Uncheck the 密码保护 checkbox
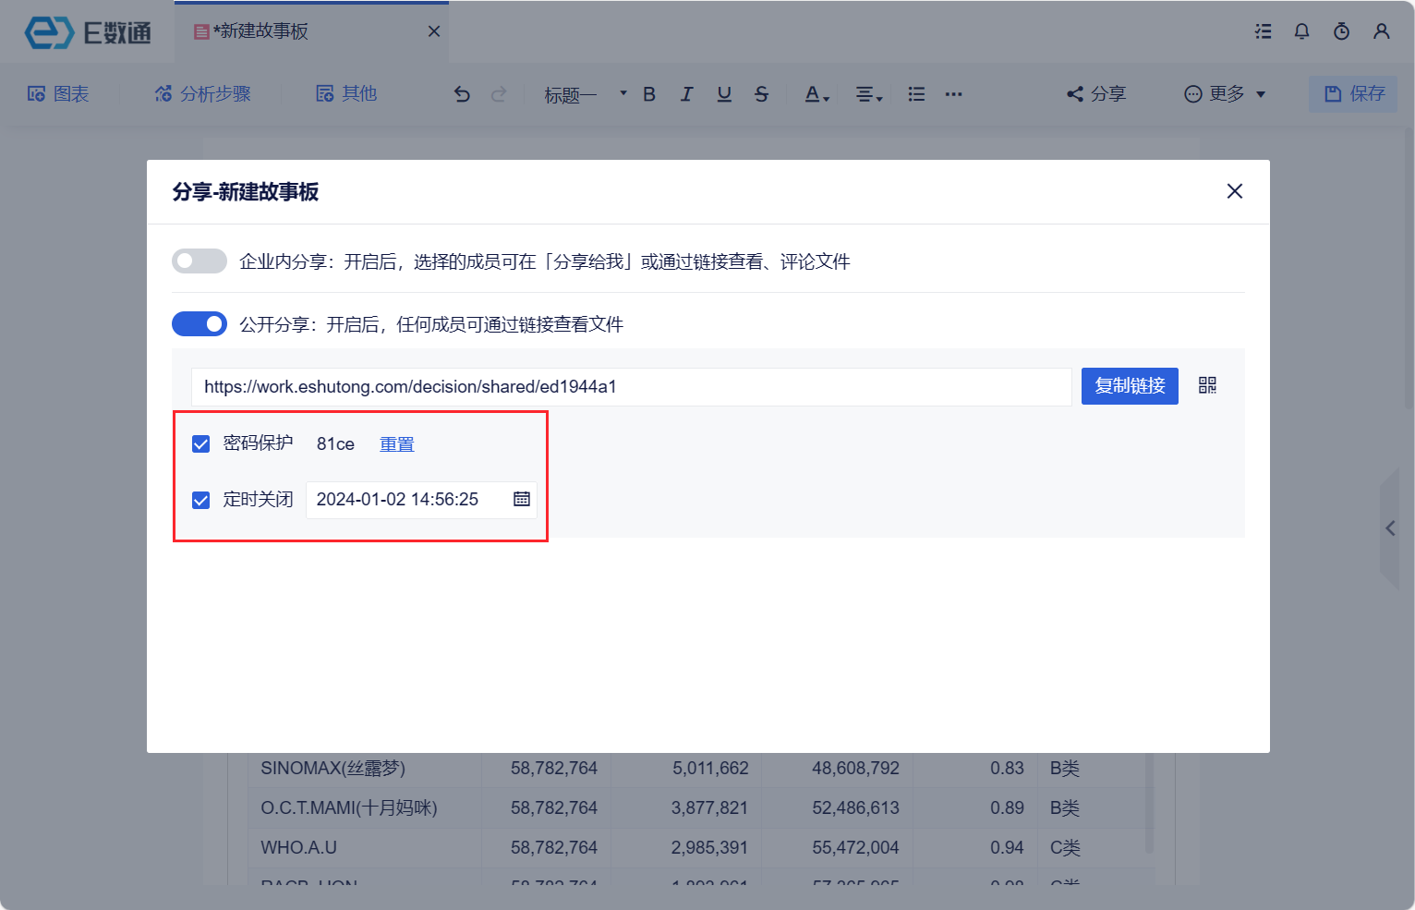This screenshot has width=1415, height=910. [201, 444]
